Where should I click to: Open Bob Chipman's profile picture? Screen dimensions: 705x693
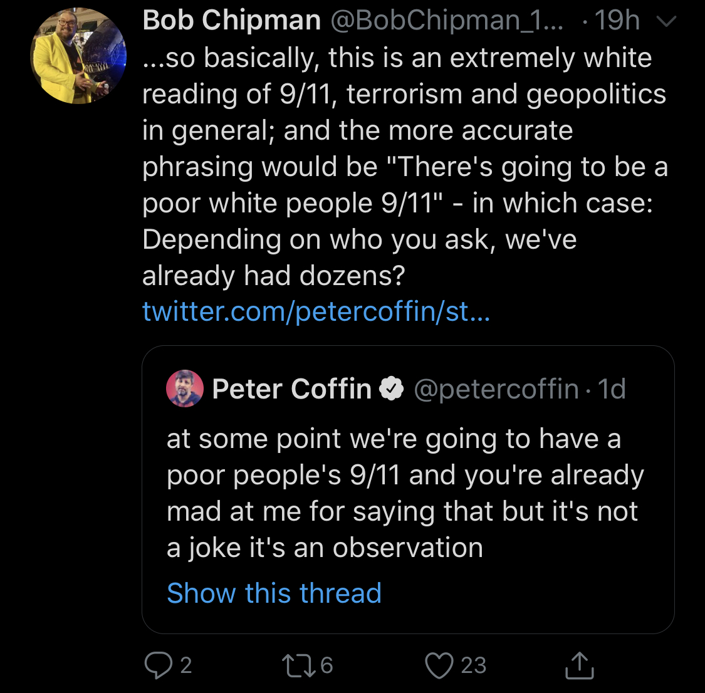[78, 56]
